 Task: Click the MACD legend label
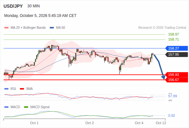click(15, 107)
